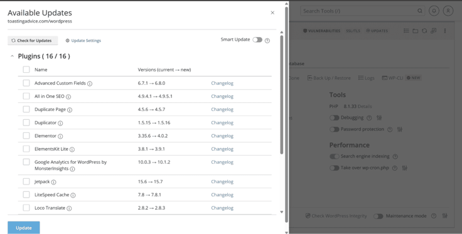Toggle the Smart Update switch
462x234 pixels.
click(x=257, y=40)
